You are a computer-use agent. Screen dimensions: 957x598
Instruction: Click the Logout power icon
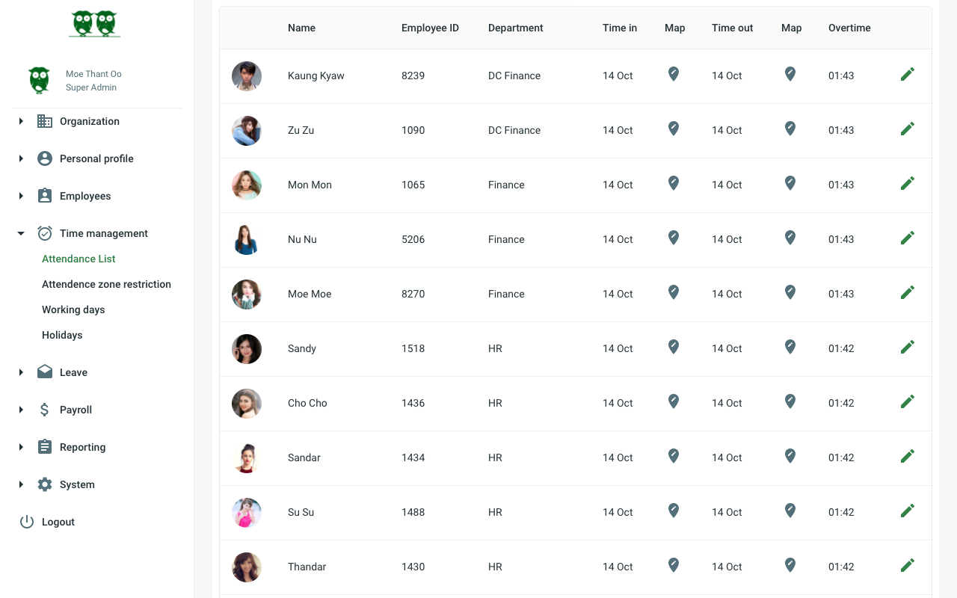click(27, 522)
